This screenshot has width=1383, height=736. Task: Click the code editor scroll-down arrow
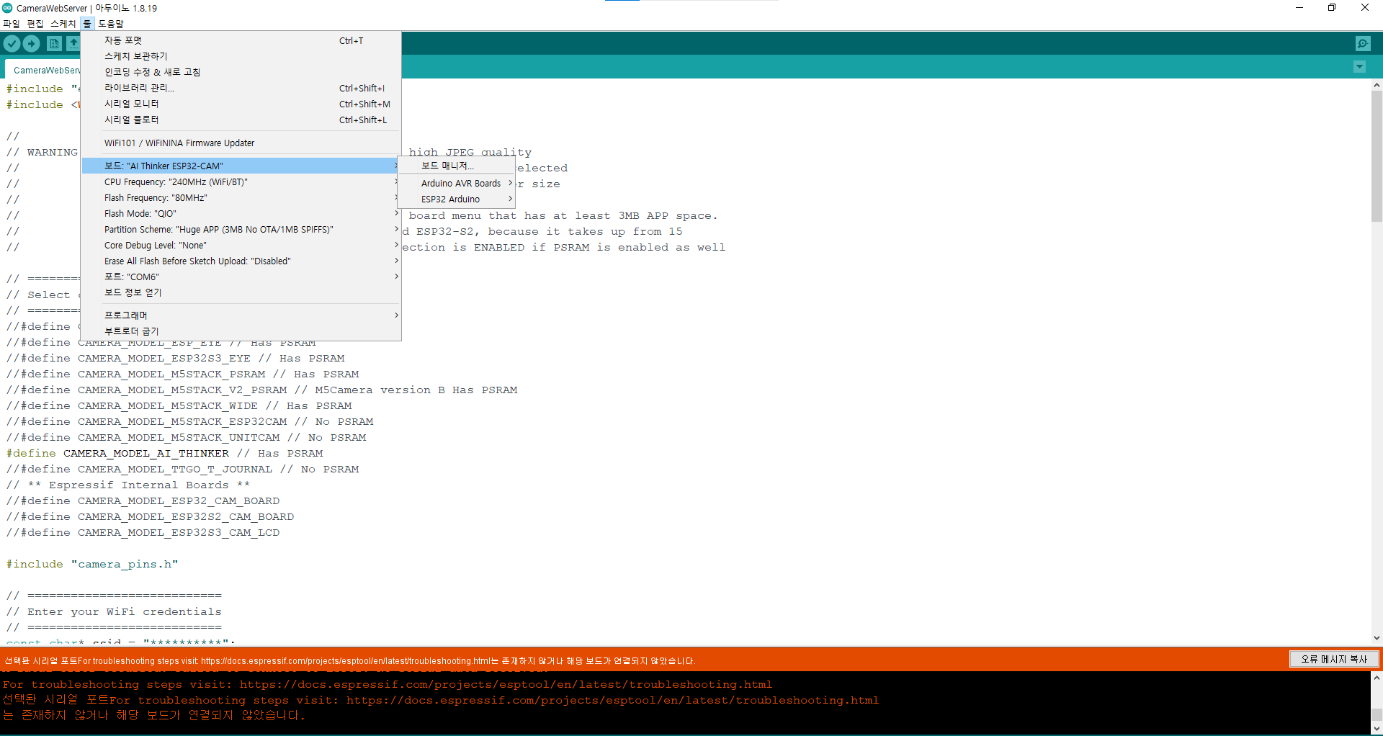(1377, 638)
